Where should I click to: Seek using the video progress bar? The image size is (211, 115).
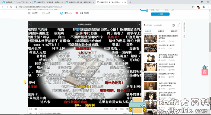coord(71,109)
